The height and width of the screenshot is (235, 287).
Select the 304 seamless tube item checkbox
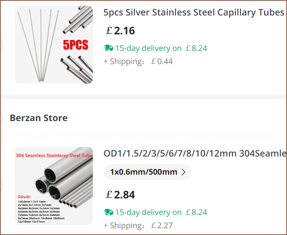[1, 185]
